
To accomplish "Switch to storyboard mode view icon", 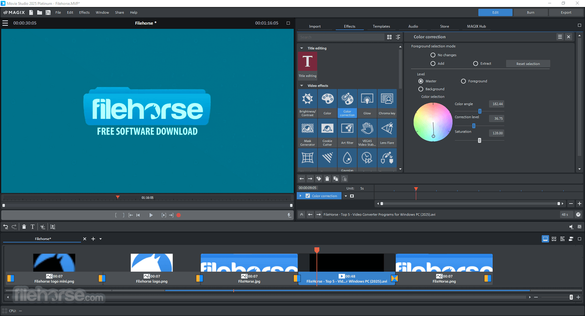I will [x=545, y=239].
